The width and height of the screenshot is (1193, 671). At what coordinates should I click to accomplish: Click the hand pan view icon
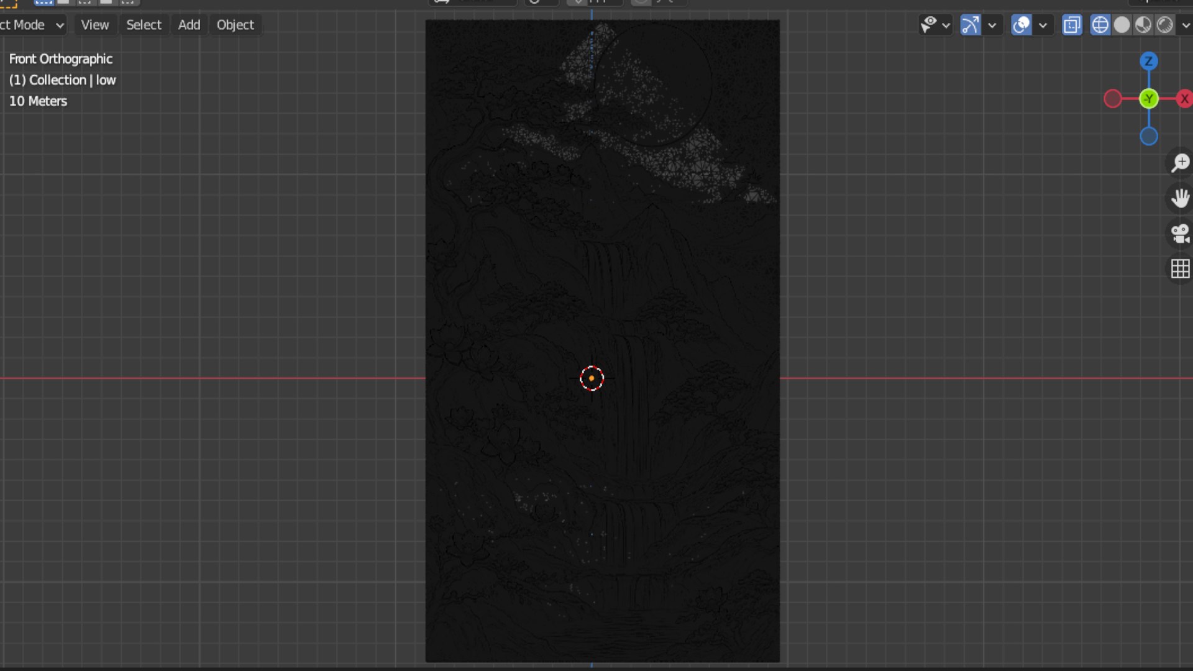click(1180, 198)
